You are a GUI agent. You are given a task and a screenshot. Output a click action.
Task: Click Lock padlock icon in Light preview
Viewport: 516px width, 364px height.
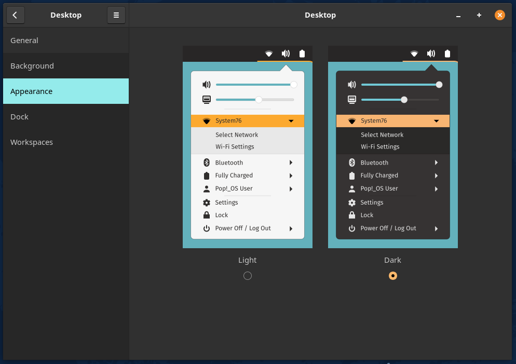click(206, 215)
